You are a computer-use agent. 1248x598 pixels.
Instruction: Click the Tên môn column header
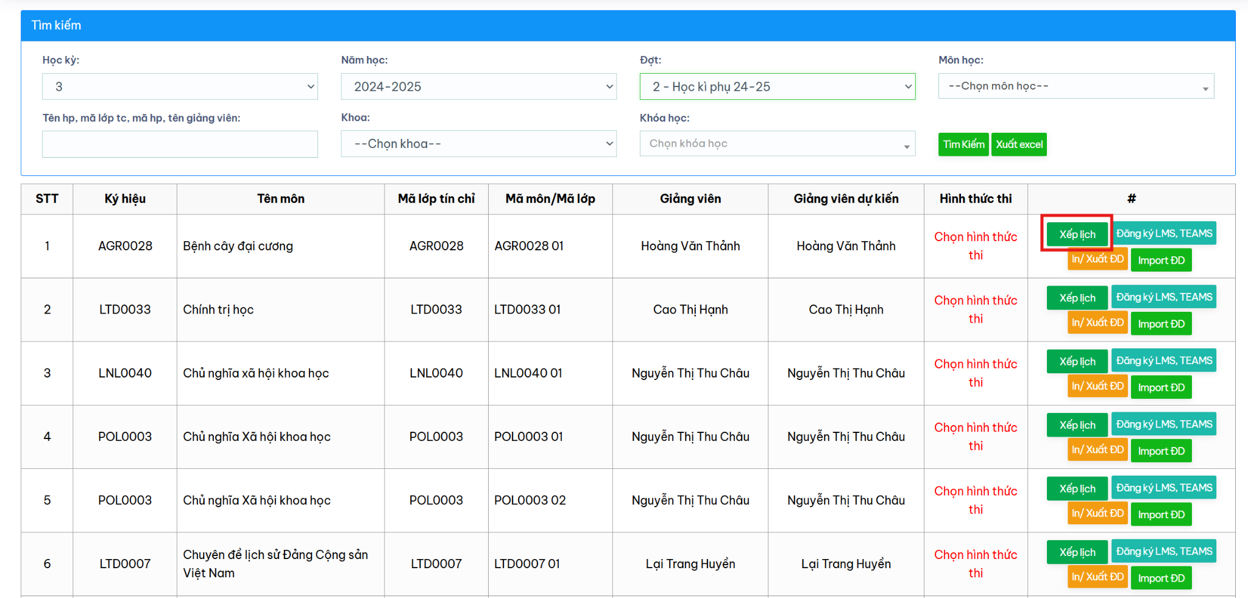point(280,199)
